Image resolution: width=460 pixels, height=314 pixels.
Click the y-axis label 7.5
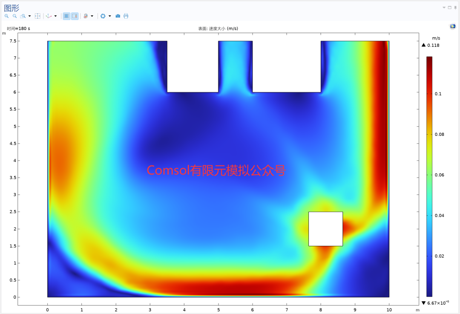pos(13,41)
